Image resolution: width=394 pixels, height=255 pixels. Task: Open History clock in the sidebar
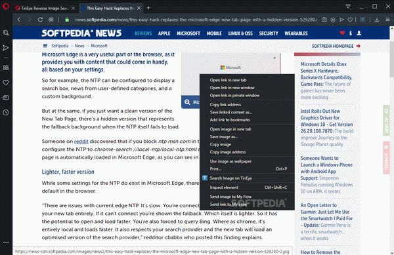(x=6, y=112)
